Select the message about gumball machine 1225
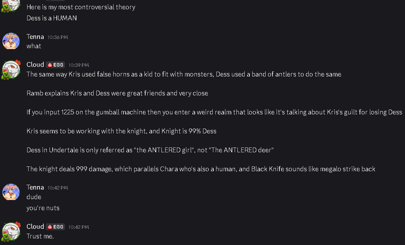The width and height of the screenshot is (405, 245). click(214, 112)
